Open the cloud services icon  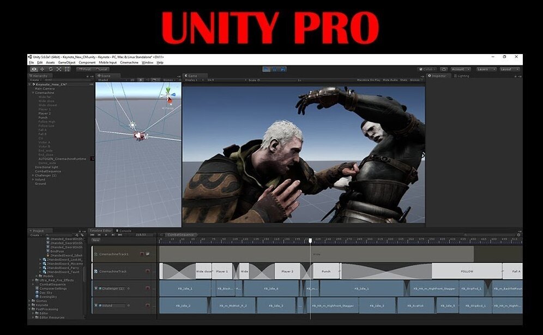[x=444, y=69]
